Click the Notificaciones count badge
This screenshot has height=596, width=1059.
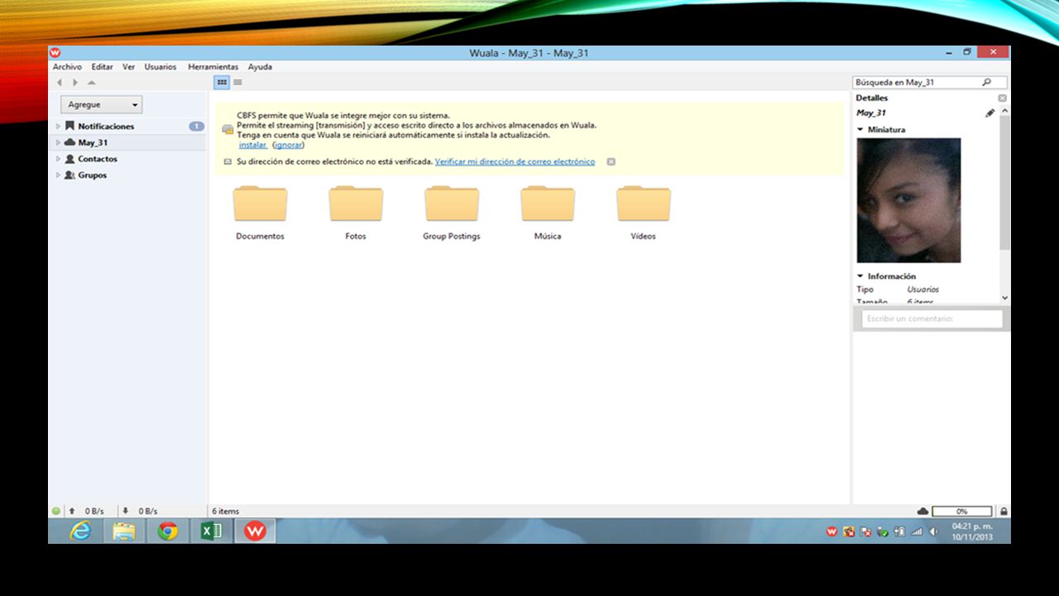[196, 127]
